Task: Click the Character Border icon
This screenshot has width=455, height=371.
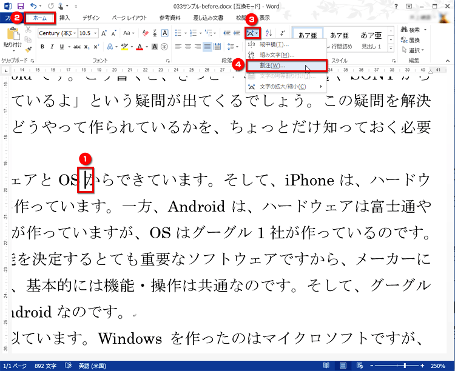Action: coord(164,33)
